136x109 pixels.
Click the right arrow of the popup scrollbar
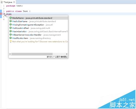point(67,54)
